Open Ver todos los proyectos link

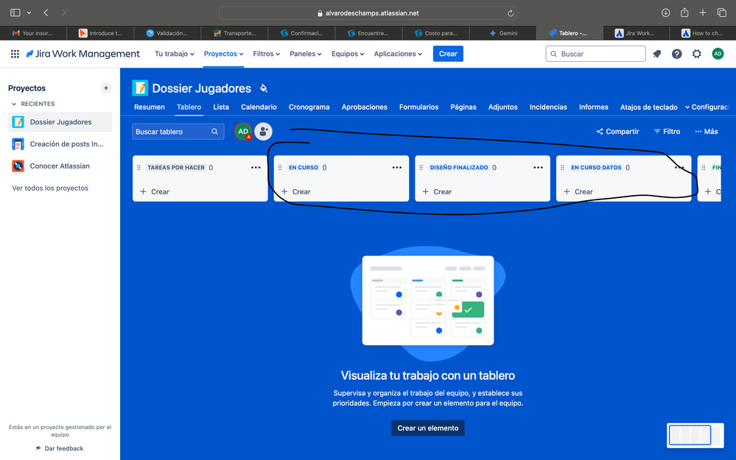[50, 188]
